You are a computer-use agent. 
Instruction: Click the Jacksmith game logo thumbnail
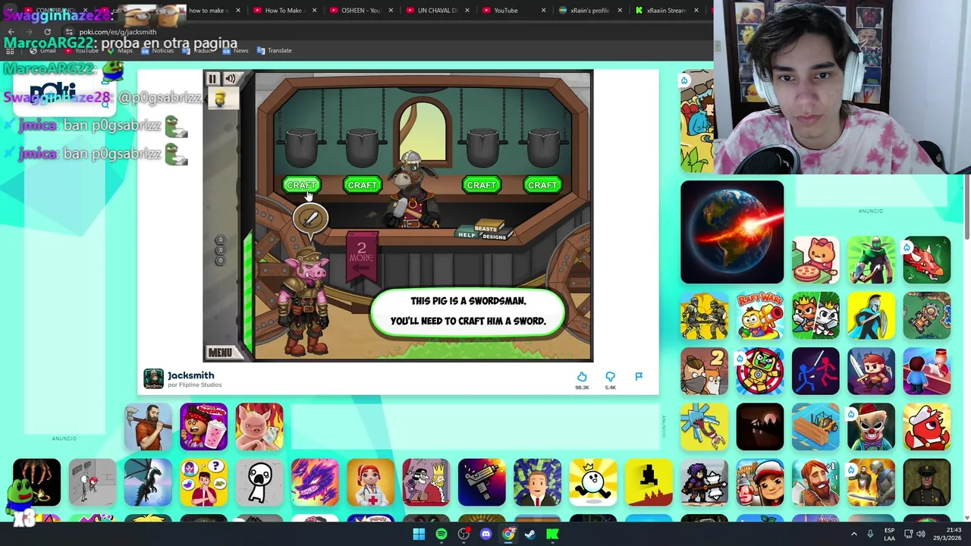coord(153,379)
